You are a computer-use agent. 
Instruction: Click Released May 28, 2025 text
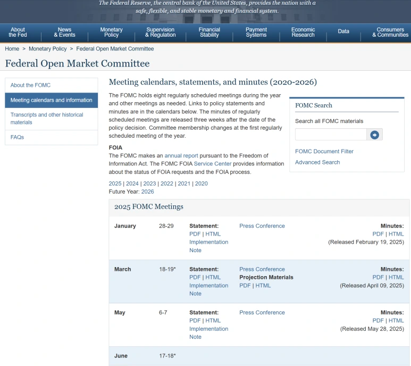[x=372, y=329]
